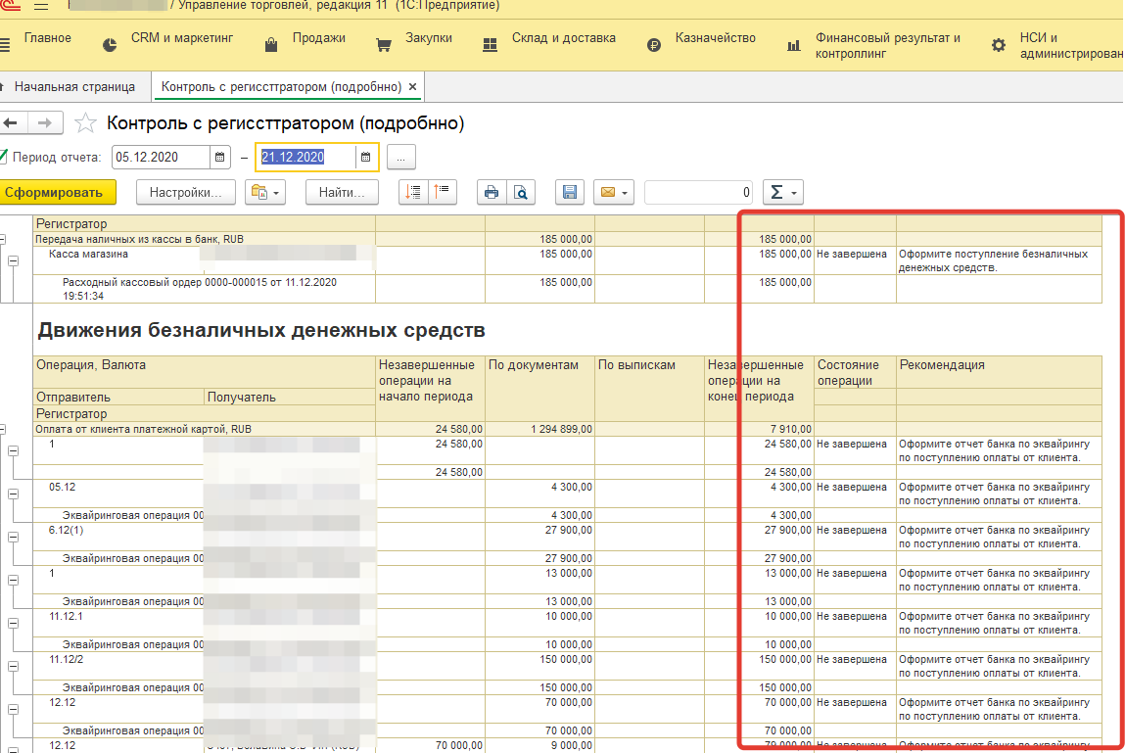
Task: Open calendar for report start date
Action: (220, 157)
